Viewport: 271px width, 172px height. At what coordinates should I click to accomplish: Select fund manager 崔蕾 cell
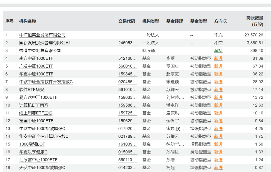(x=170, y=58)
